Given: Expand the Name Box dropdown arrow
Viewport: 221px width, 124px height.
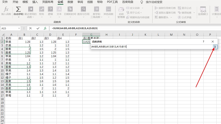Looking at the screenshot, I should pos(19,28).
